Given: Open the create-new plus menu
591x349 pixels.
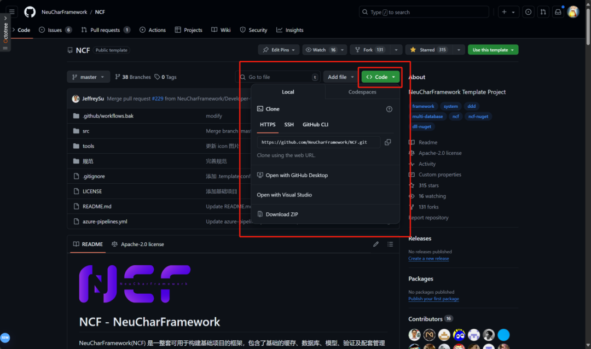Looking at the screenshot, I should pyautogui.click(x=508, y=12).
